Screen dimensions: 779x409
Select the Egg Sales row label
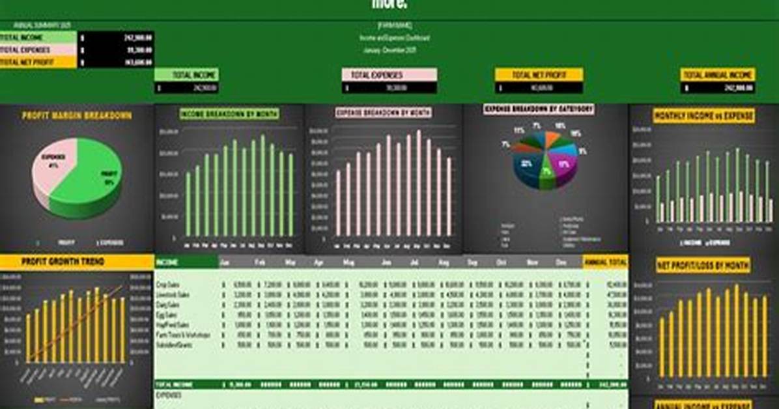(167, 315)
